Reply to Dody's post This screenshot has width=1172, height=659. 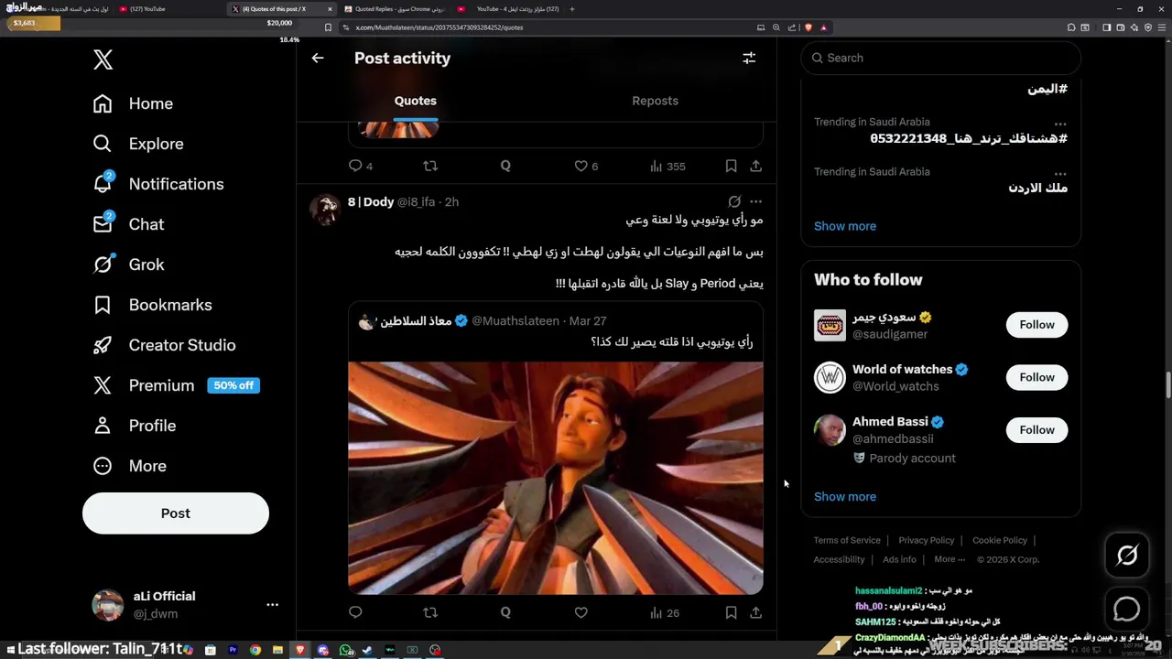[x=355, y=612]
